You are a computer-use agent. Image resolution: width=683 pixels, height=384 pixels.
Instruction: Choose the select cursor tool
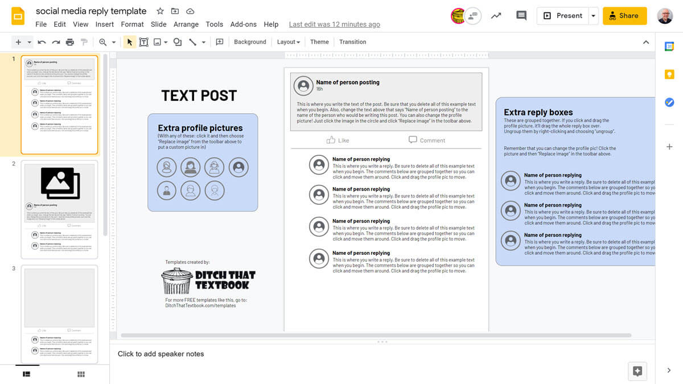130,42
